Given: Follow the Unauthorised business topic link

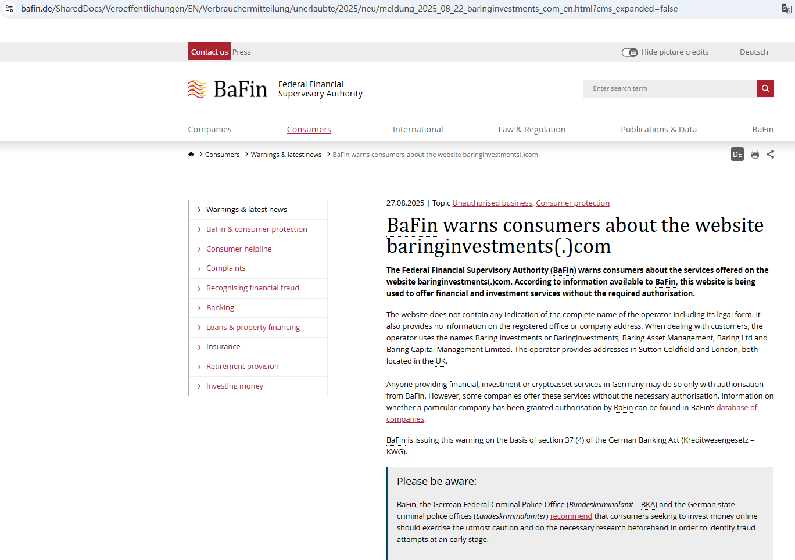Looking at the screenshot, I should (492, 203).
